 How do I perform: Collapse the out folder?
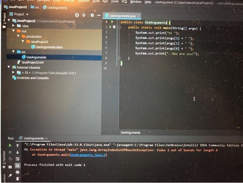[x=14, y=31]
